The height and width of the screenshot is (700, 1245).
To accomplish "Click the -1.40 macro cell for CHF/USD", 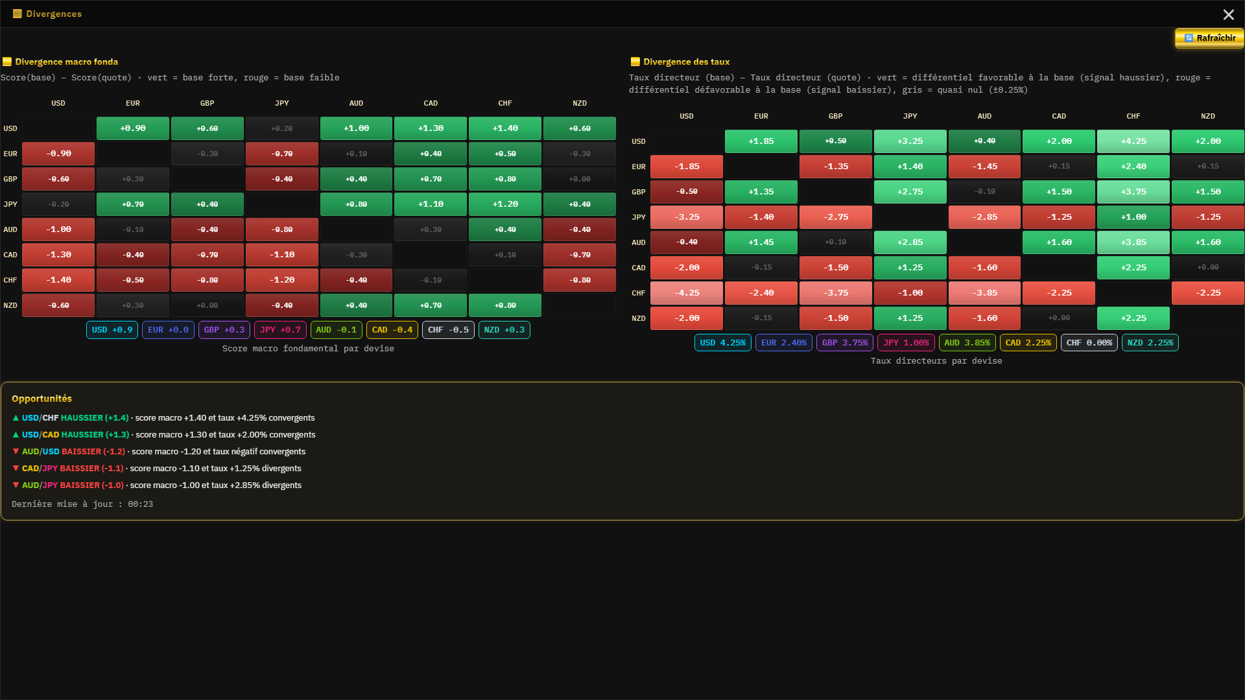I will [x=58, y=280].
